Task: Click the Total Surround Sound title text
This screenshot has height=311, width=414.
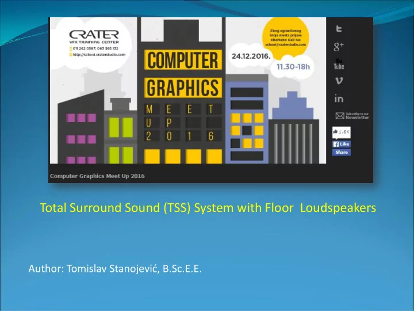Action: (208, 207)
